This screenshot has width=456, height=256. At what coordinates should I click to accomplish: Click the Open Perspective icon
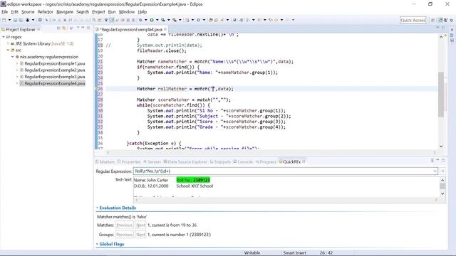pyautogui.click(x=432, y=20)
